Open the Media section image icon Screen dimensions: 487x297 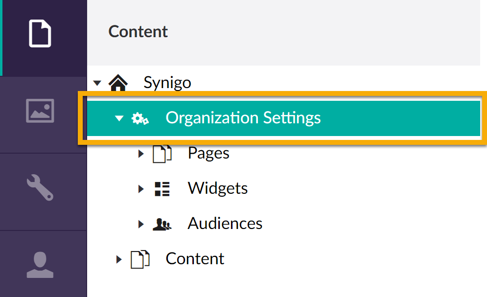40,111
